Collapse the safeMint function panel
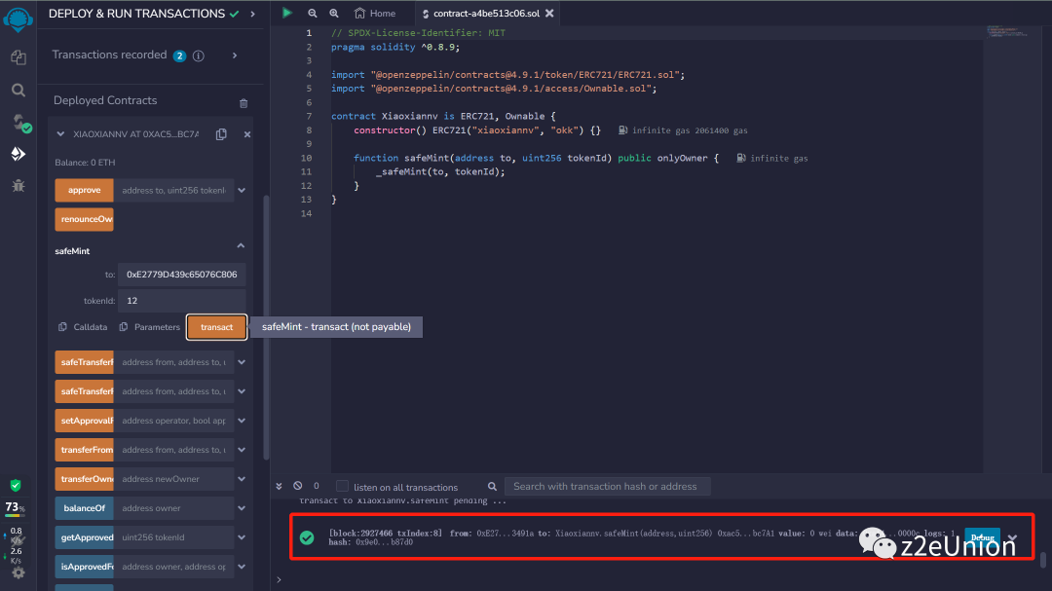Image resolution: width=1052 pixels, height=591 pixels. click(x=241, y=246)
